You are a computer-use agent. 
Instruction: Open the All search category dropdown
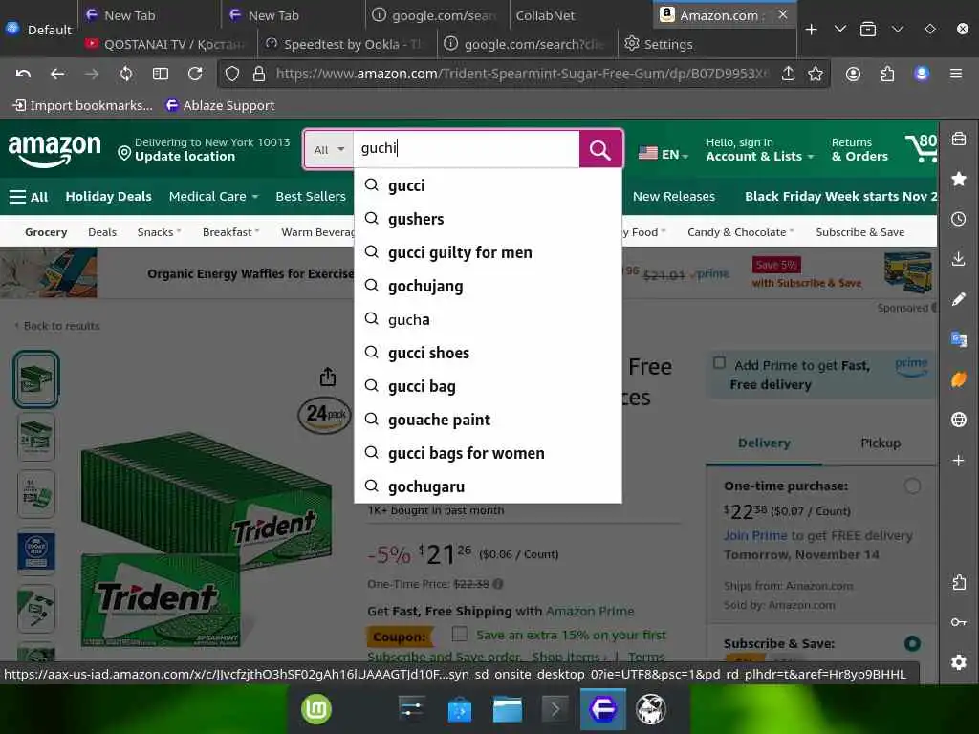[329, 150]
